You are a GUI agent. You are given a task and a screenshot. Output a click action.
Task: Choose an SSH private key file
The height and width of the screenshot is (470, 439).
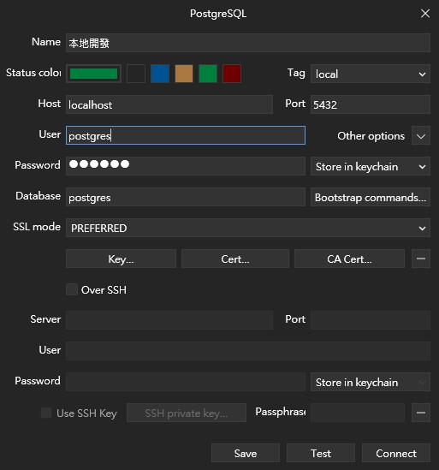click(x=187, y=413)
